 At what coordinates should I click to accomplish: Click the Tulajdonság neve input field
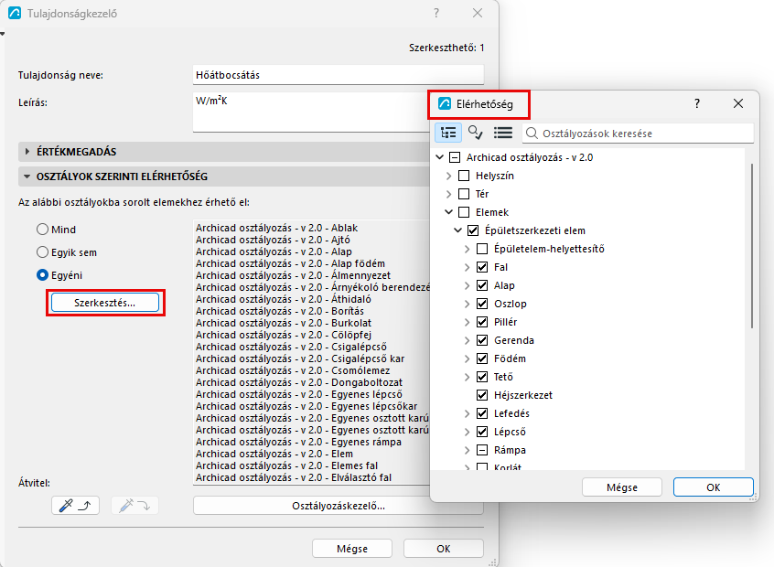click(339, 75)
